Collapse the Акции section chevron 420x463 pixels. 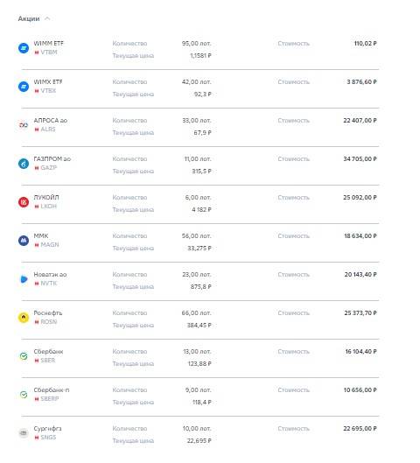(47, 18)
